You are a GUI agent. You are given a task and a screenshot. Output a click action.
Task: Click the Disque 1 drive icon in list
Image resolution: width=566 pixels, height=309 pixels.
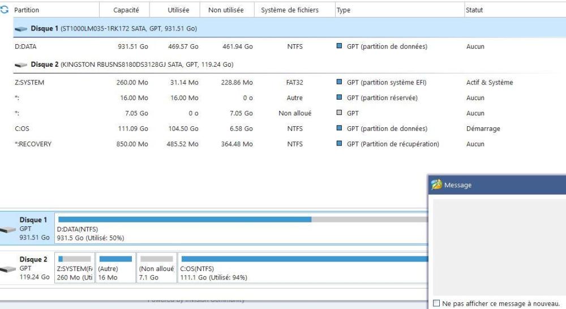[21, 29]
